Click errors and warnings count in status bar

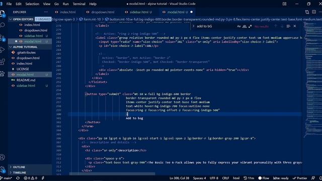point(30,178)
